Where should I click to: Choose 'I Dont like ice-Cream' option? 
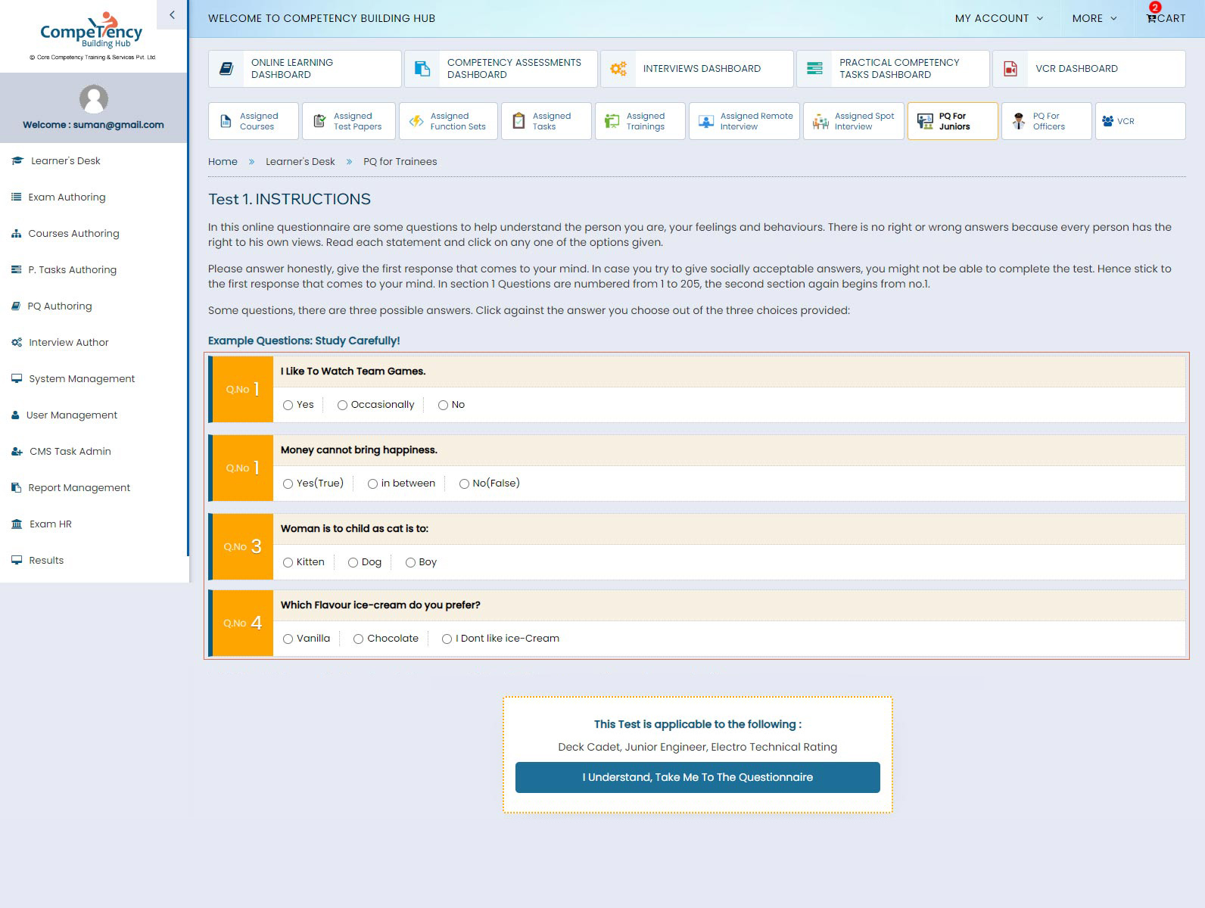[447, 639]
